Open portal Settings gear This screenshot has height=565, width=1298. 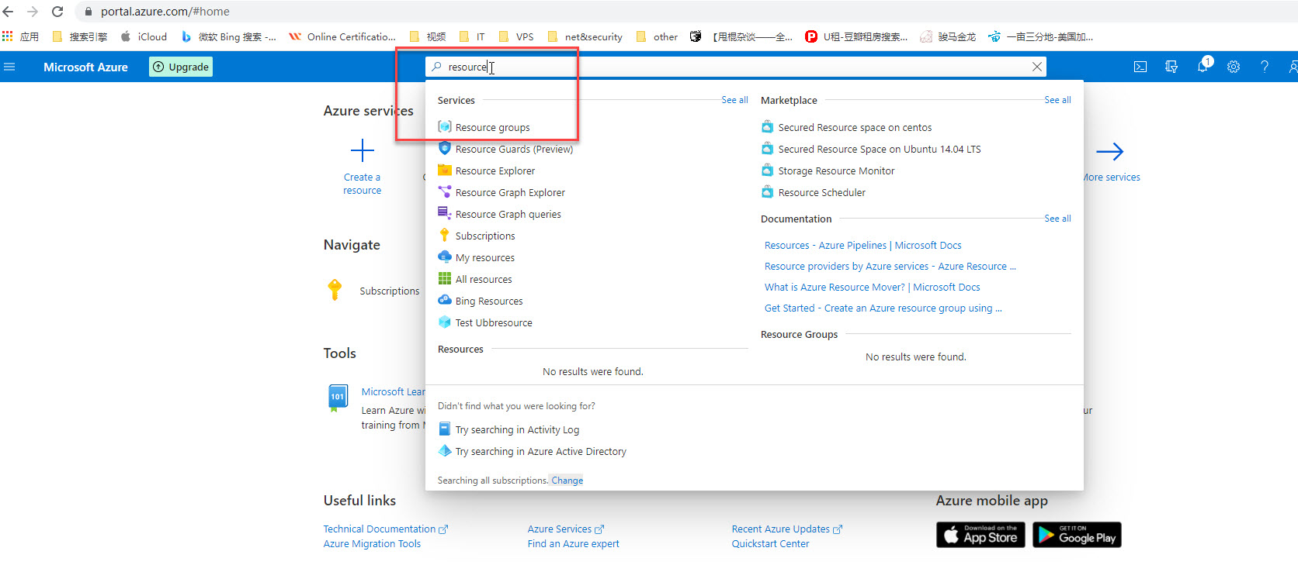(1234, 67)
